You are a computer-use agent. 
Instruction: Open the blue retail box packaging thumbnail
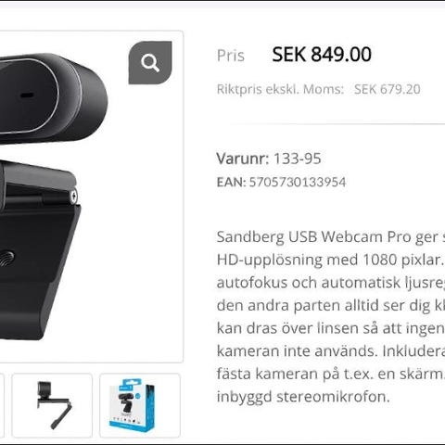[140, 405]
